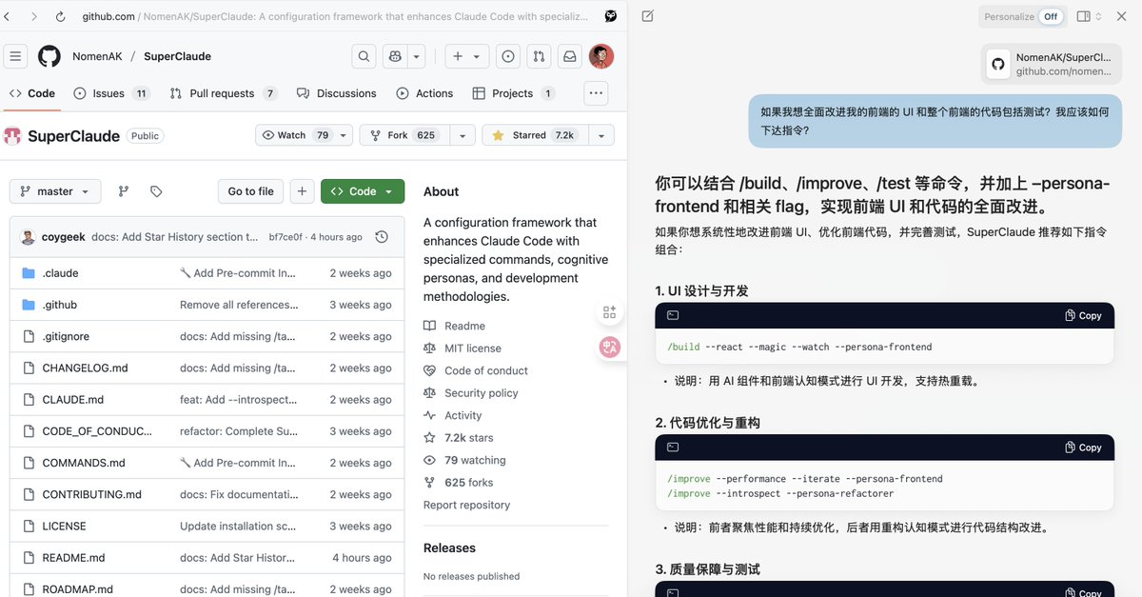1142x597 pixels.
Task: Open the LICENSE file
Action: coord(64,526)
